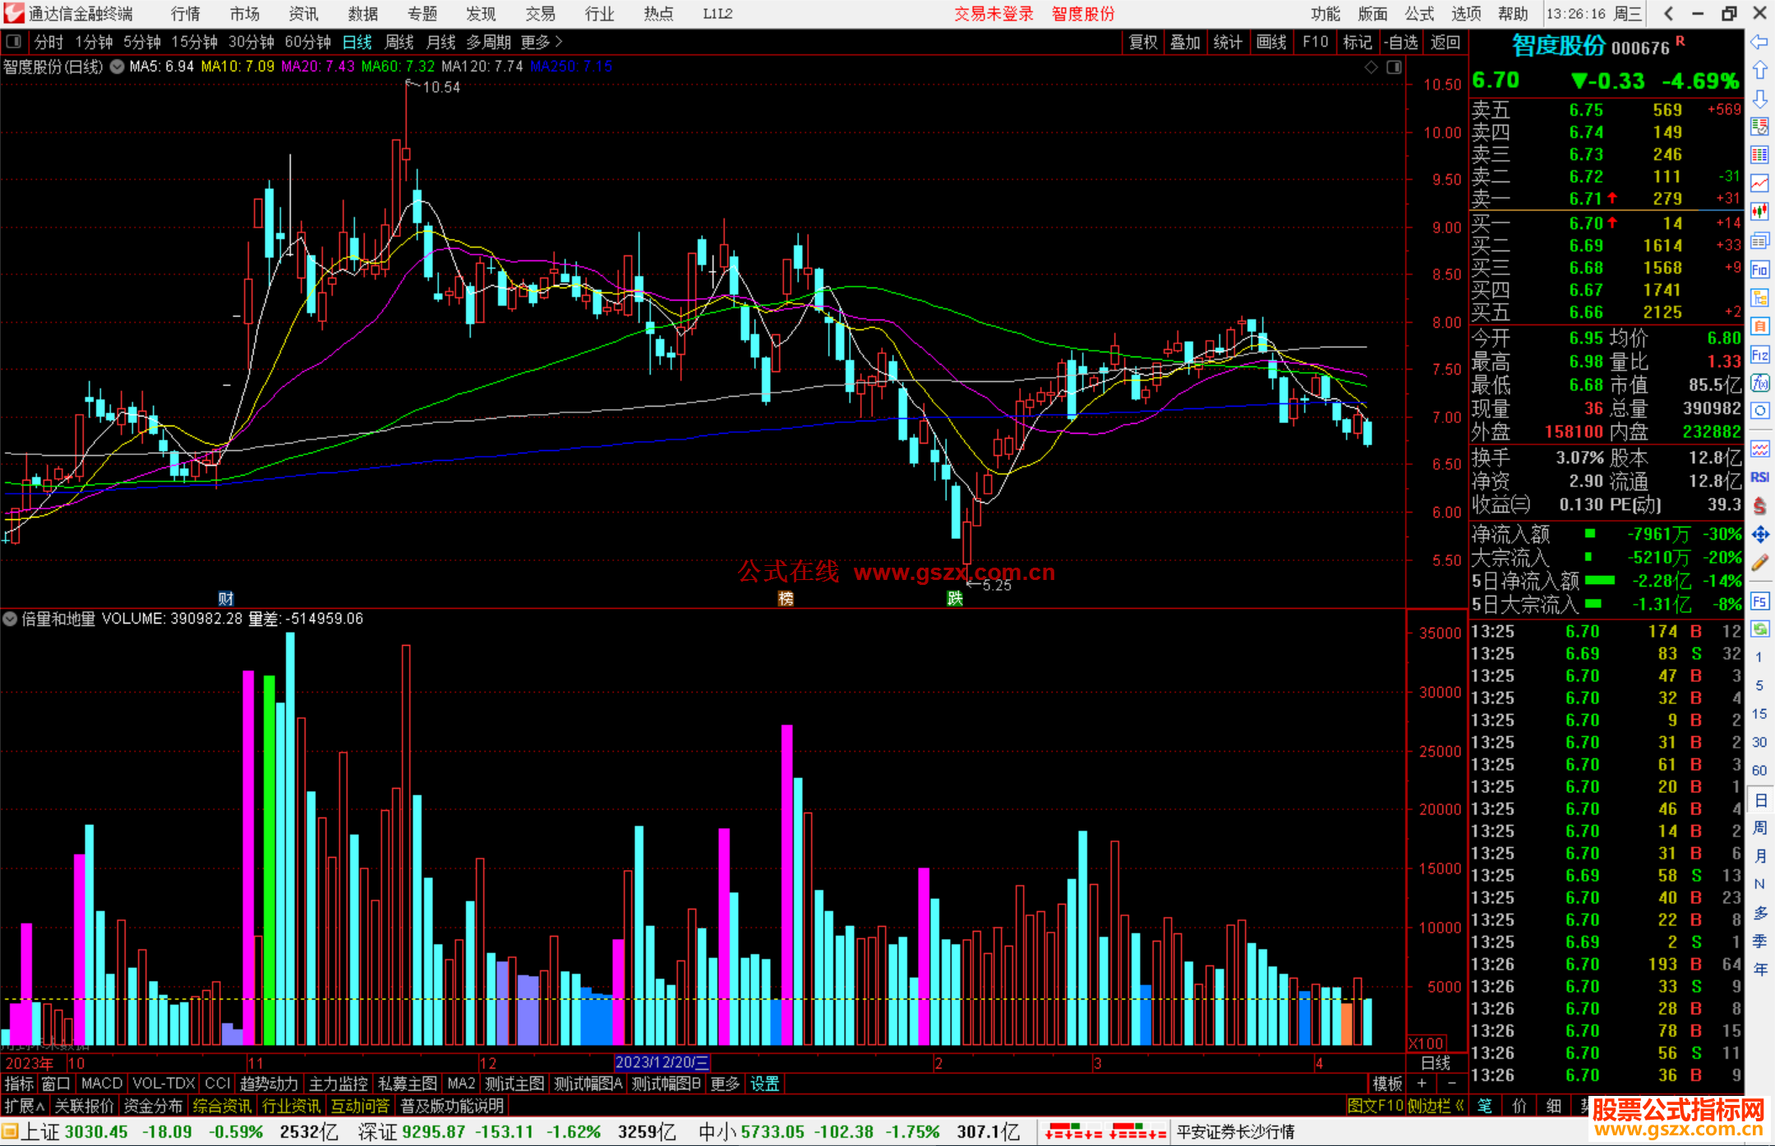Screen dimensions: 1775x1146
Task: Select the pencil drawing tool icon
Action: click(x=1759, y=563)
